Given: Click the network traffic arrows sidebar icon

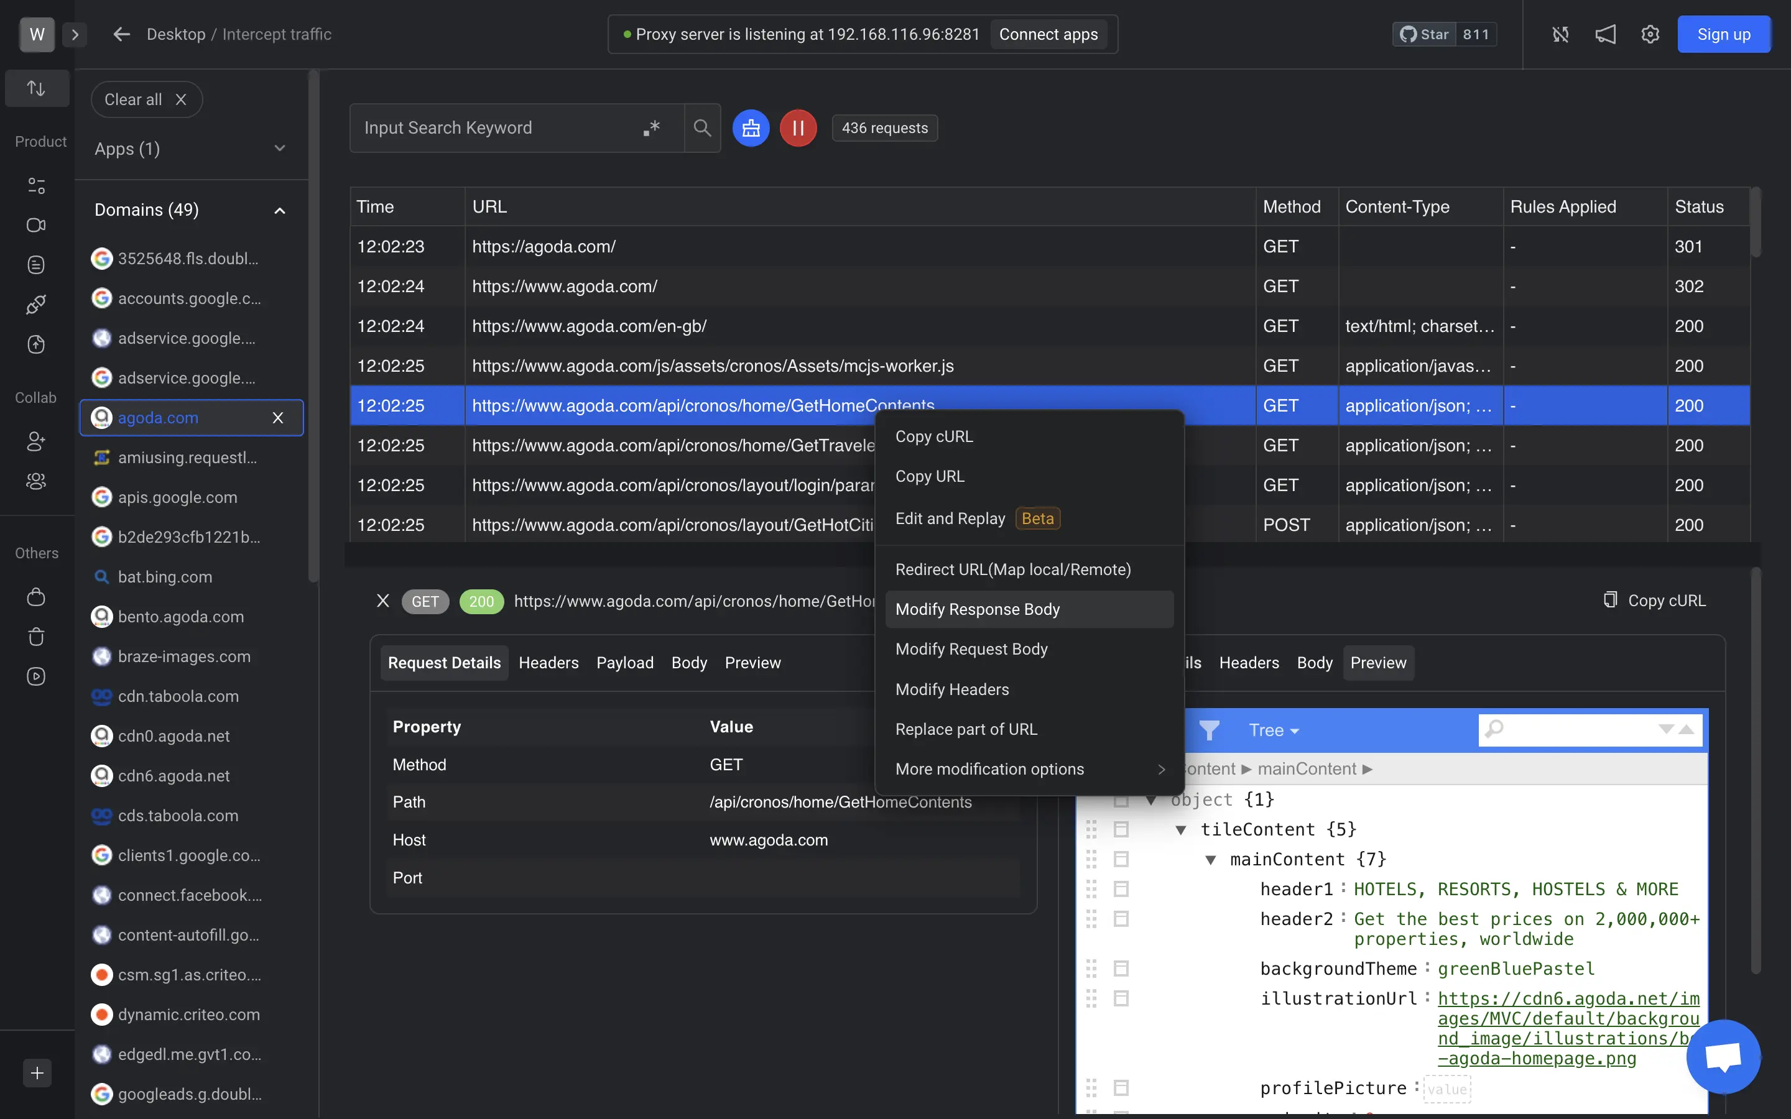Looking at the screenshot, I should 36,89.
